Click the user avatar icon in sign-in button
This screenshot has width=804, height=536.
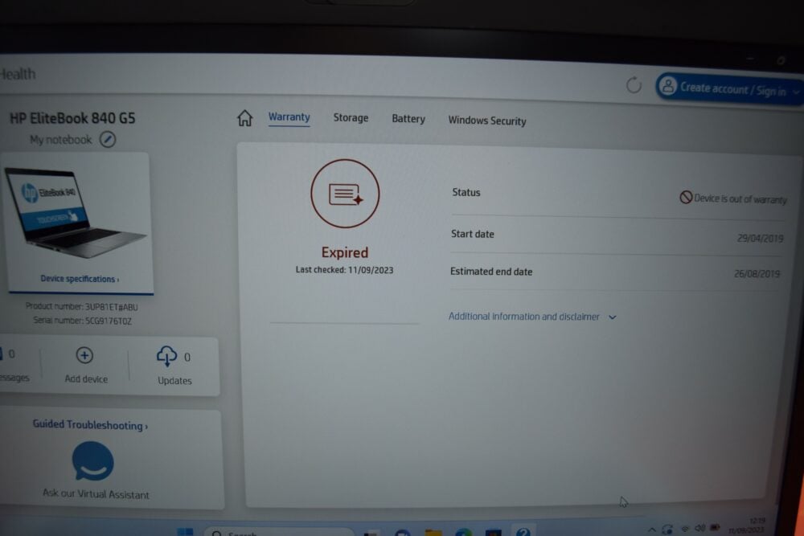(668, 86)
